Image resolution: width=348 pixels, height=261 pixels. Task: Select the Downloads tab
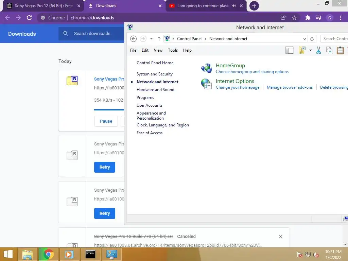pos(125,6)
